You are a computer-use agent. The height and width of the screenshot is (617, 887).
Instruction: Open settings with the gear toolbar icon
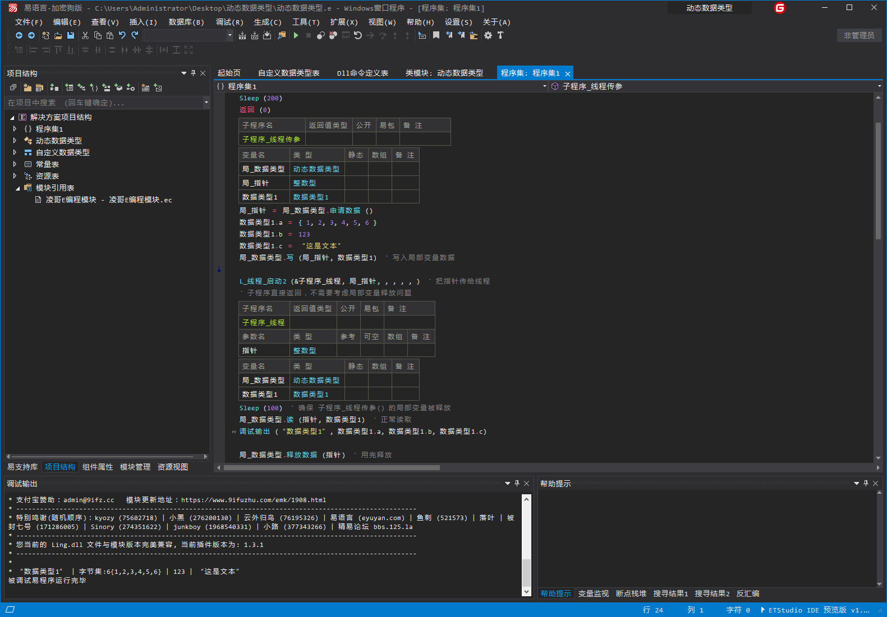pos(488,35)
